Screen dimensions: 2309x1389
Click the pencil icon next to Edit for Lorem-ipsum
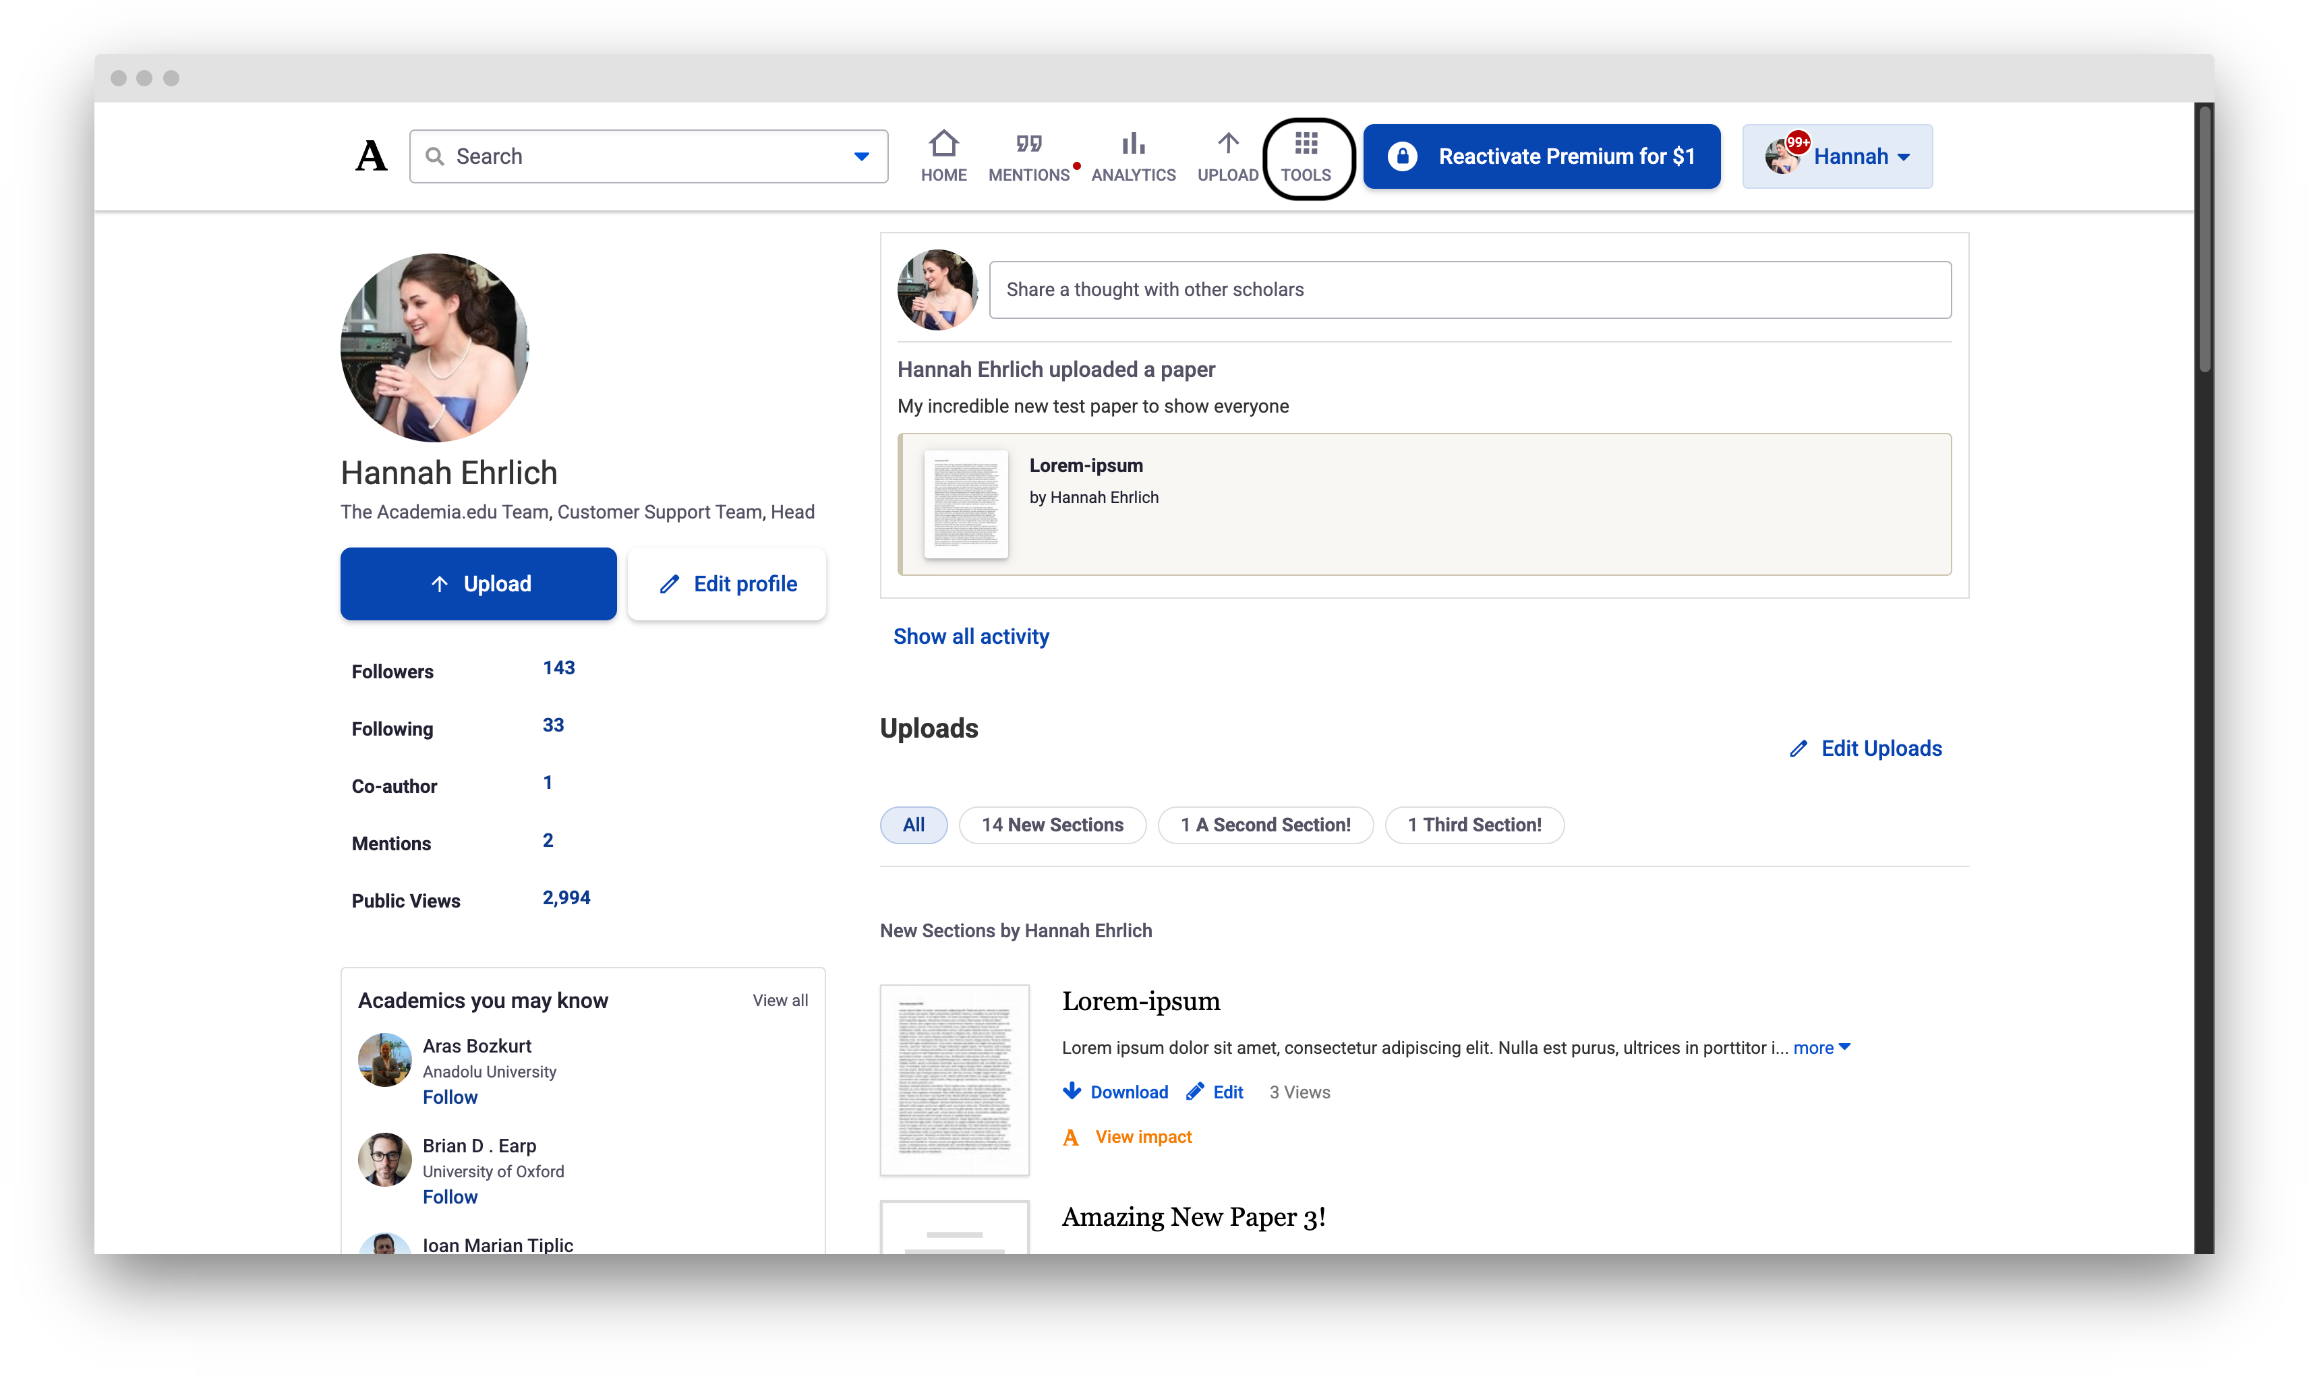[x=1194, y=1092]
